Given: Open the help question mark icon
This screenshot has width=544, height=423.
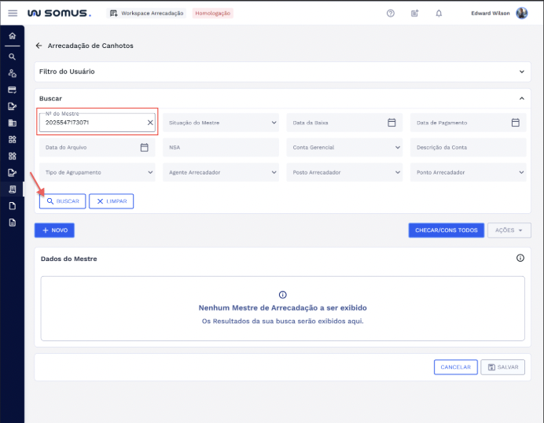Looking at the screenshot, I should click(391, 13).
